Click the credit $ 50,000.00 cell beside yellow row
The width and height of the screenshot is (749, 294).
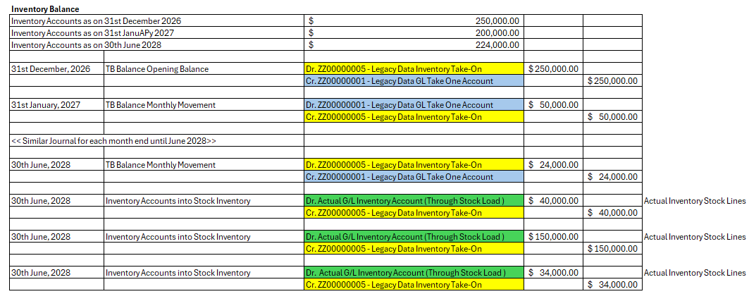612,117
